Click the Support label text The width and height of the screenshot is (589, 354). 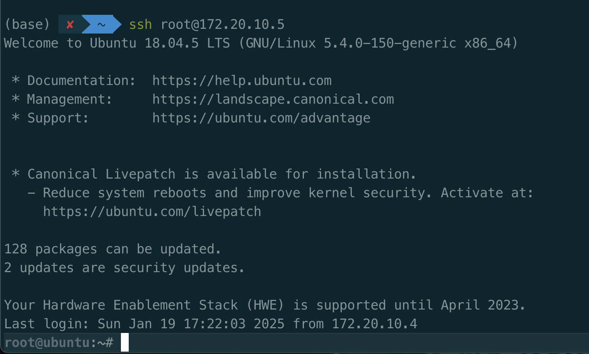point(58,118)
